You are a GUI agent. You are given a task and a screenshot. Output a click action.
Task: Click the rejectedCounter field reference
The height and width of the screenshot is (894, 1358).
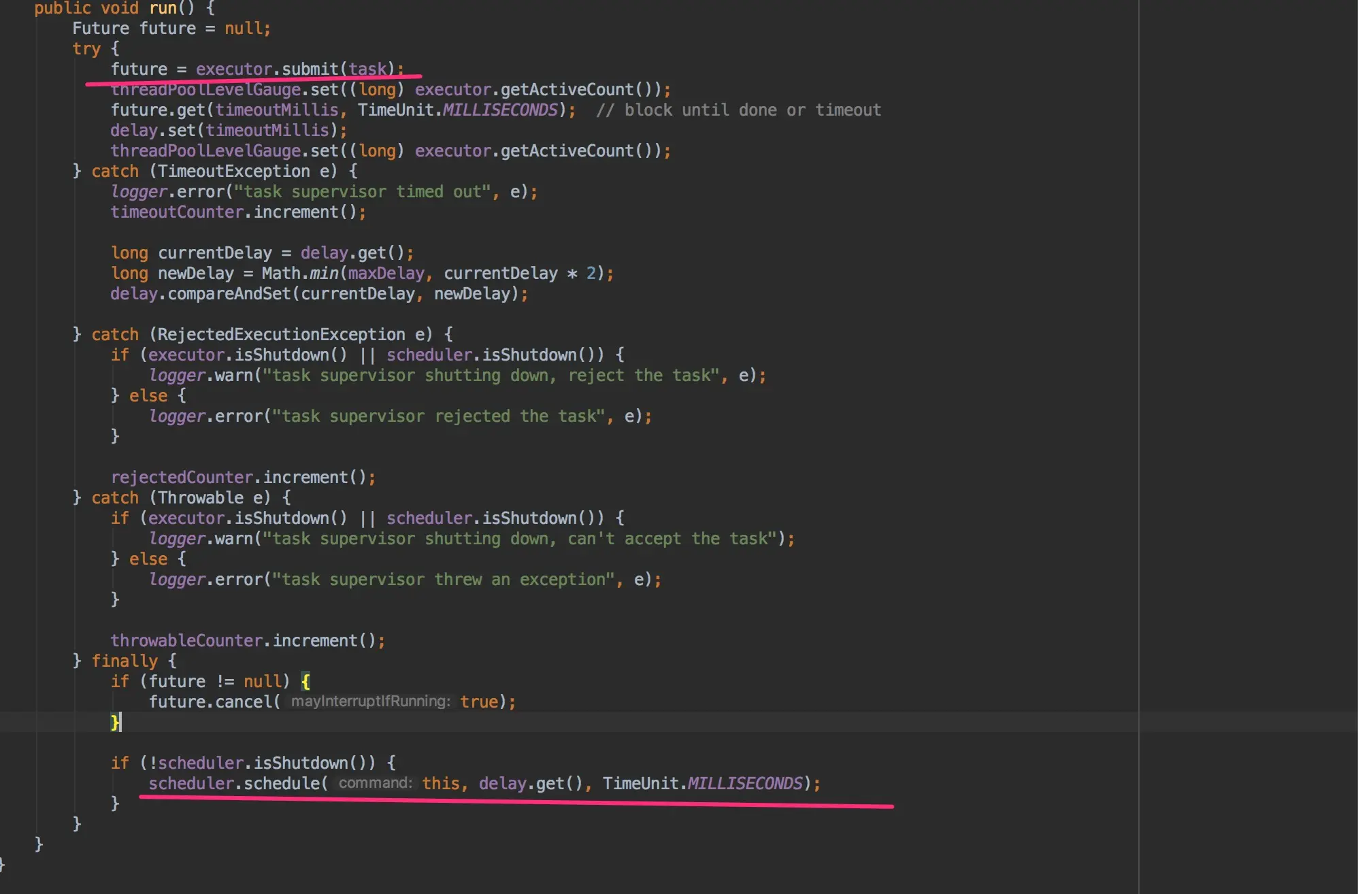tap(182, 478)
